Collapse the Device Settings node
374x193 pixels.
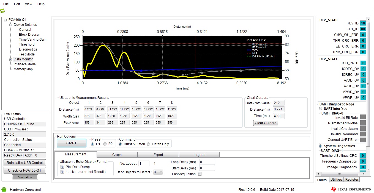11,25
